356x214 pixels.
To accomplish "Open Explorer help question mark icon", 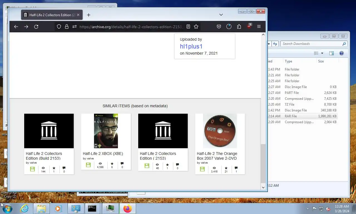I will point(342,53).
